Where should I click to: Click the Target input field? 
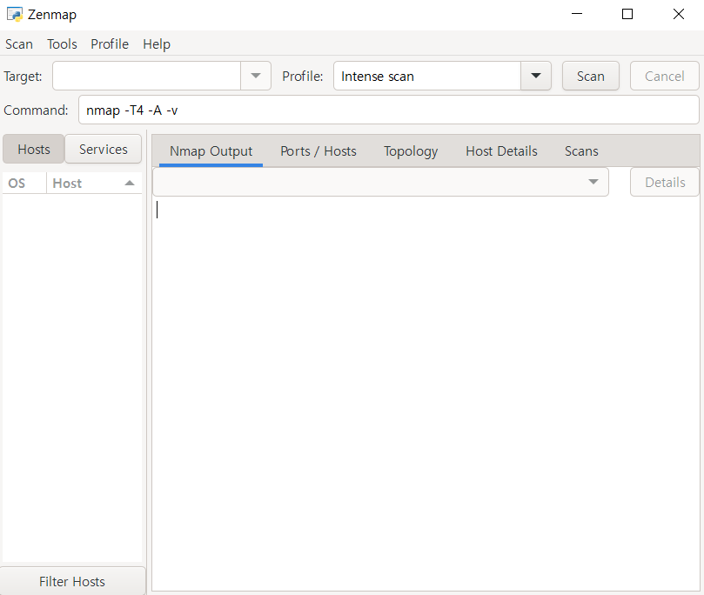(x=147, y=76)
